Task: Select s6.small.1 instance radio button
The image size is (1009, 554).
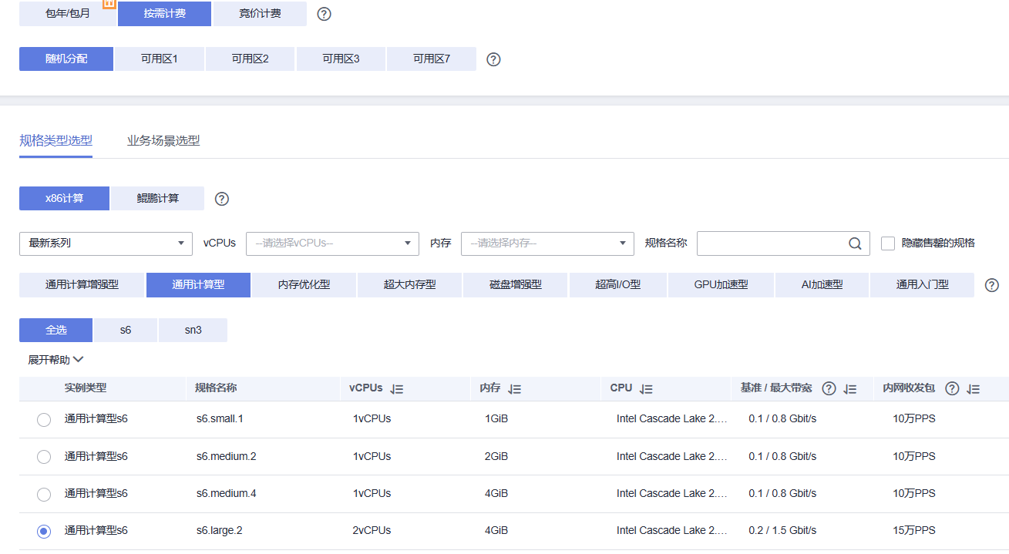Action: click(44, 420)
